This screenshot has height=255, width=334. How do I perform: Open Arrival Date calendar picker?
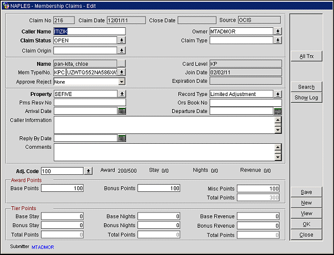tap(122, 111)
